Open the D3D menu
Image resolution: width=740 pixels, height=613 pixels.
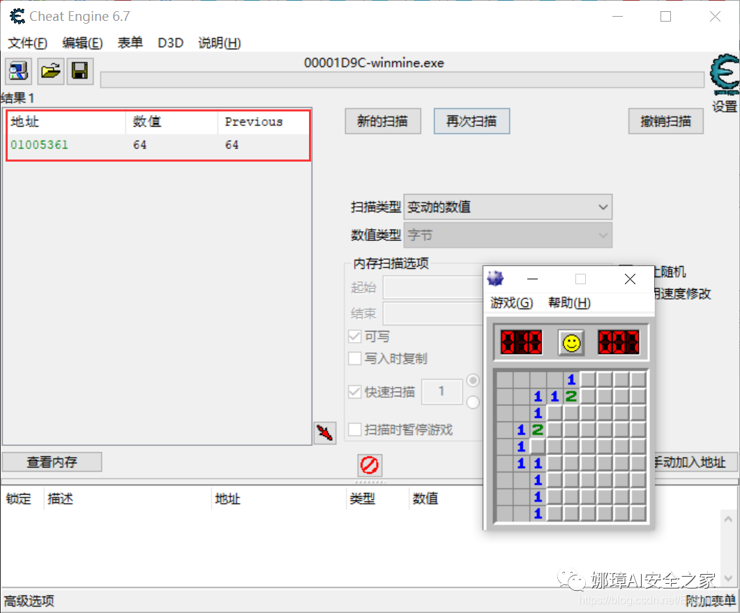click(x=170, y=43)
